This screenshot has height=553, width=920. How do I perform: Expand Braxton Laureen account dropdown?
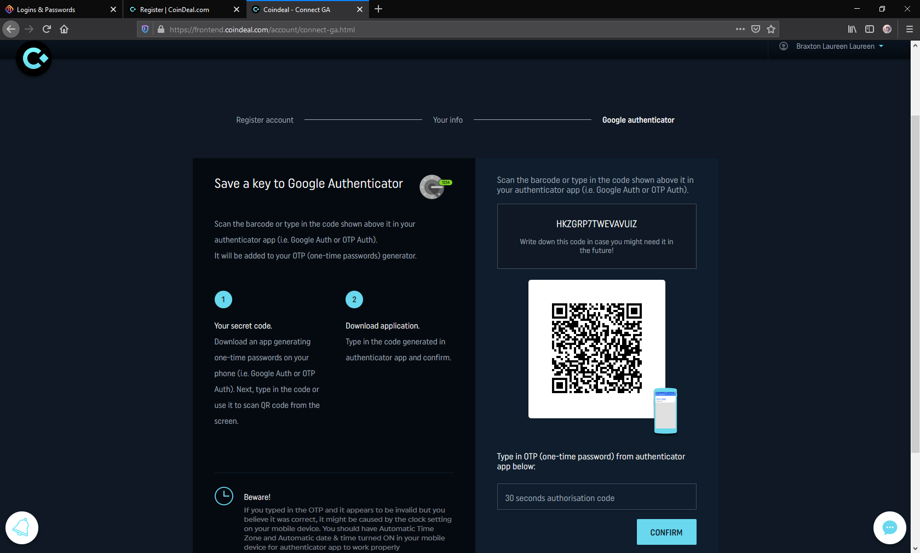click(x=840, y=47)
